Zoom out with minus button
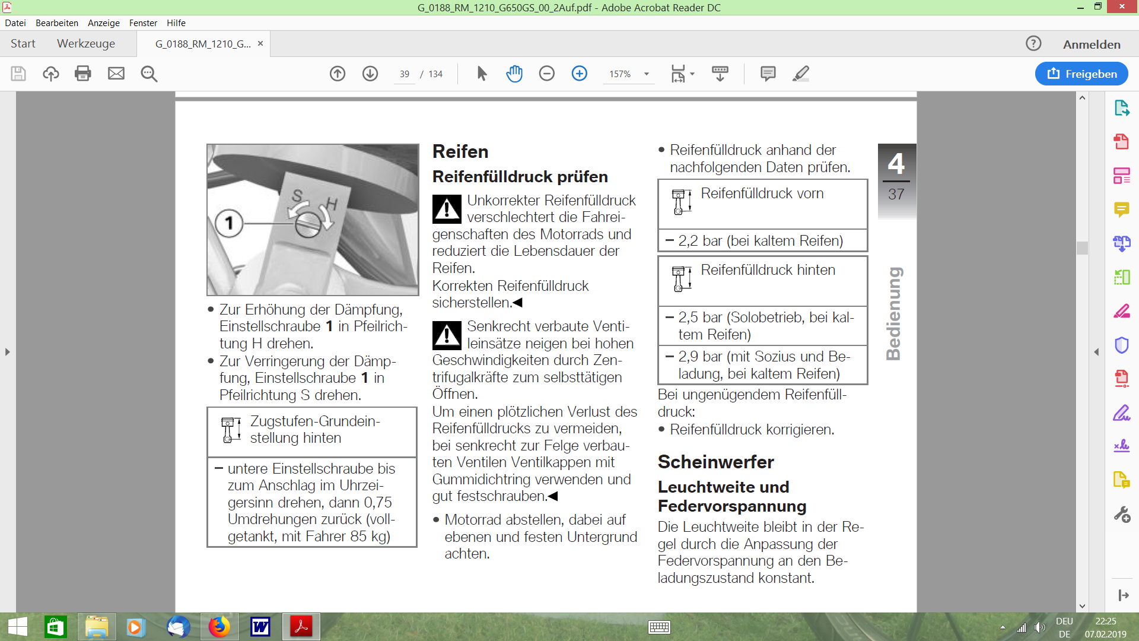Image resolution: width=1139 pixels, height=641 pixels. [x=547, y=74]
